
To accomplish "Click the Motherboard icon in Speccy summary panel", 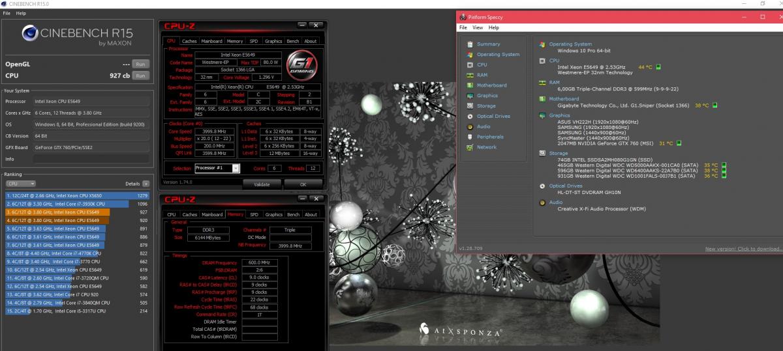I will coord(542,99).
